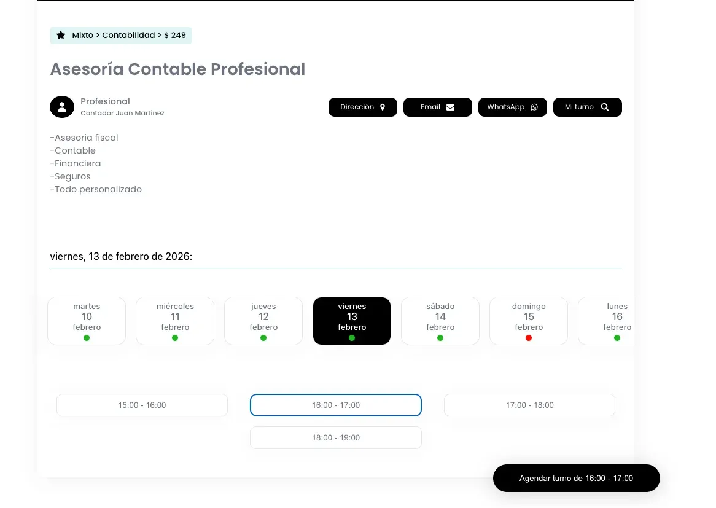Viewport: 716px width, 508px height.
Task: Select the 15:00 - 16:00 time slot
Action: click(x=142, y=405)
